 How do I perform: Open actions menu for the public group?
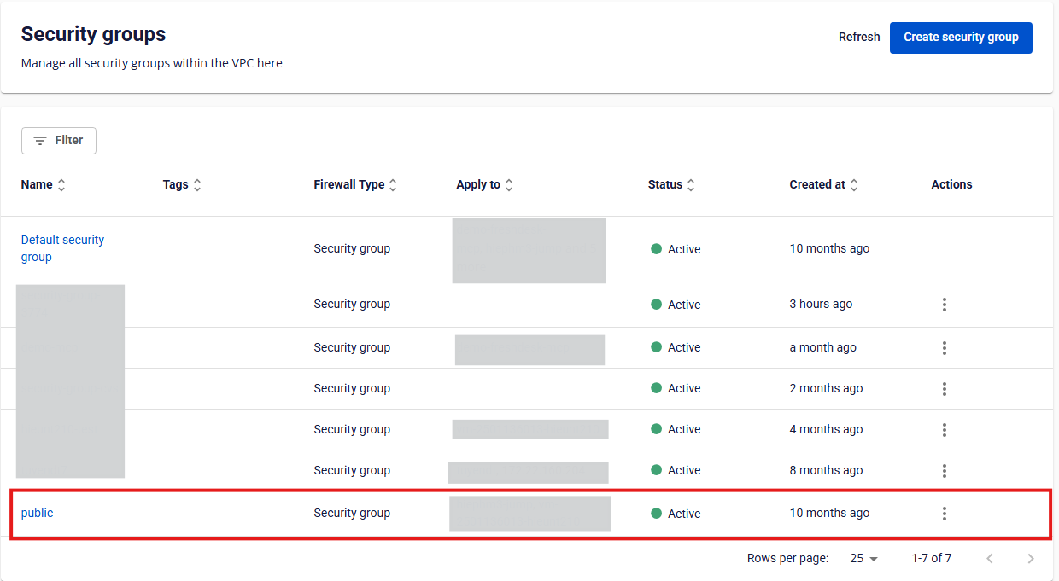point(944,514)
